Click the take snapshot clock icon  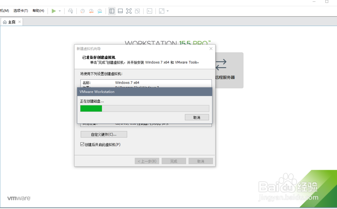point(83,11)
